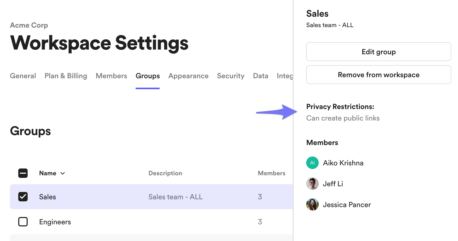Click the Aiko Krishna member name
Screen dimensions: 458x241
tap(343, 163)
